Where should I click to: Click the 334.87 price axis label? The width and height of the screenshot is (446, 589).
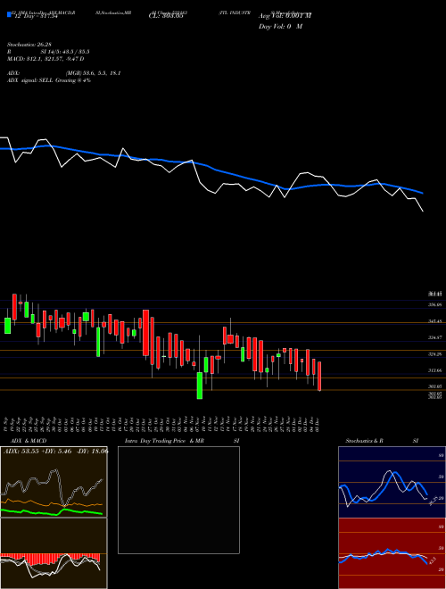coord(434,337)
